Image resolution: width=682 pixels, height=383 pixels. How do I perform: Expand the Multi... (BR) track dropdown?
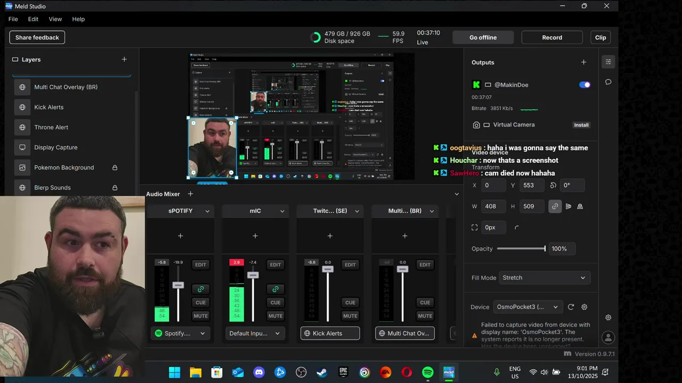pos(432,211)
